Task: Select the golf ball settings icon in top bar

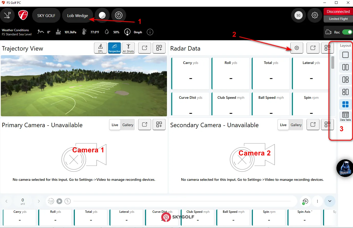Action: [102, 15]
